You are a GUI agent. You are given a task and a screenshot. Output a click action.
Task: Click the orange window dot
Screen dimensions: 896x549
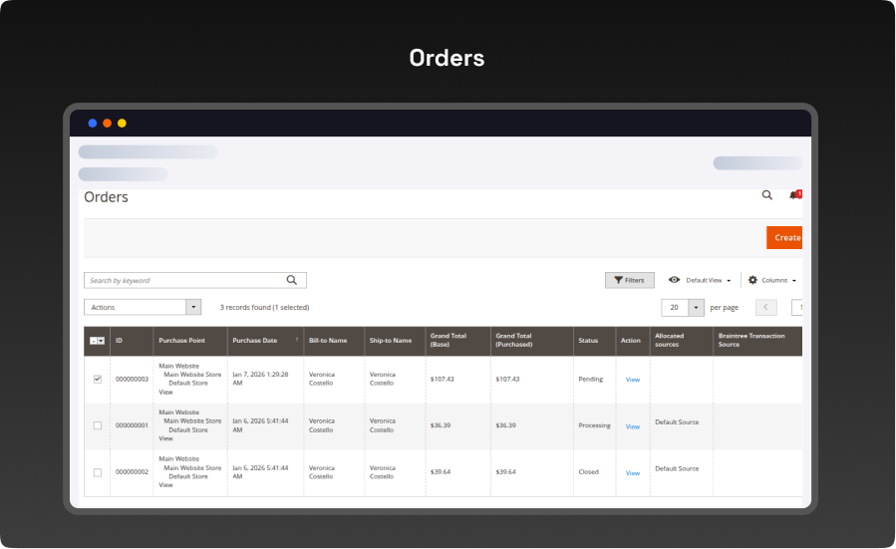click(107, 124)
